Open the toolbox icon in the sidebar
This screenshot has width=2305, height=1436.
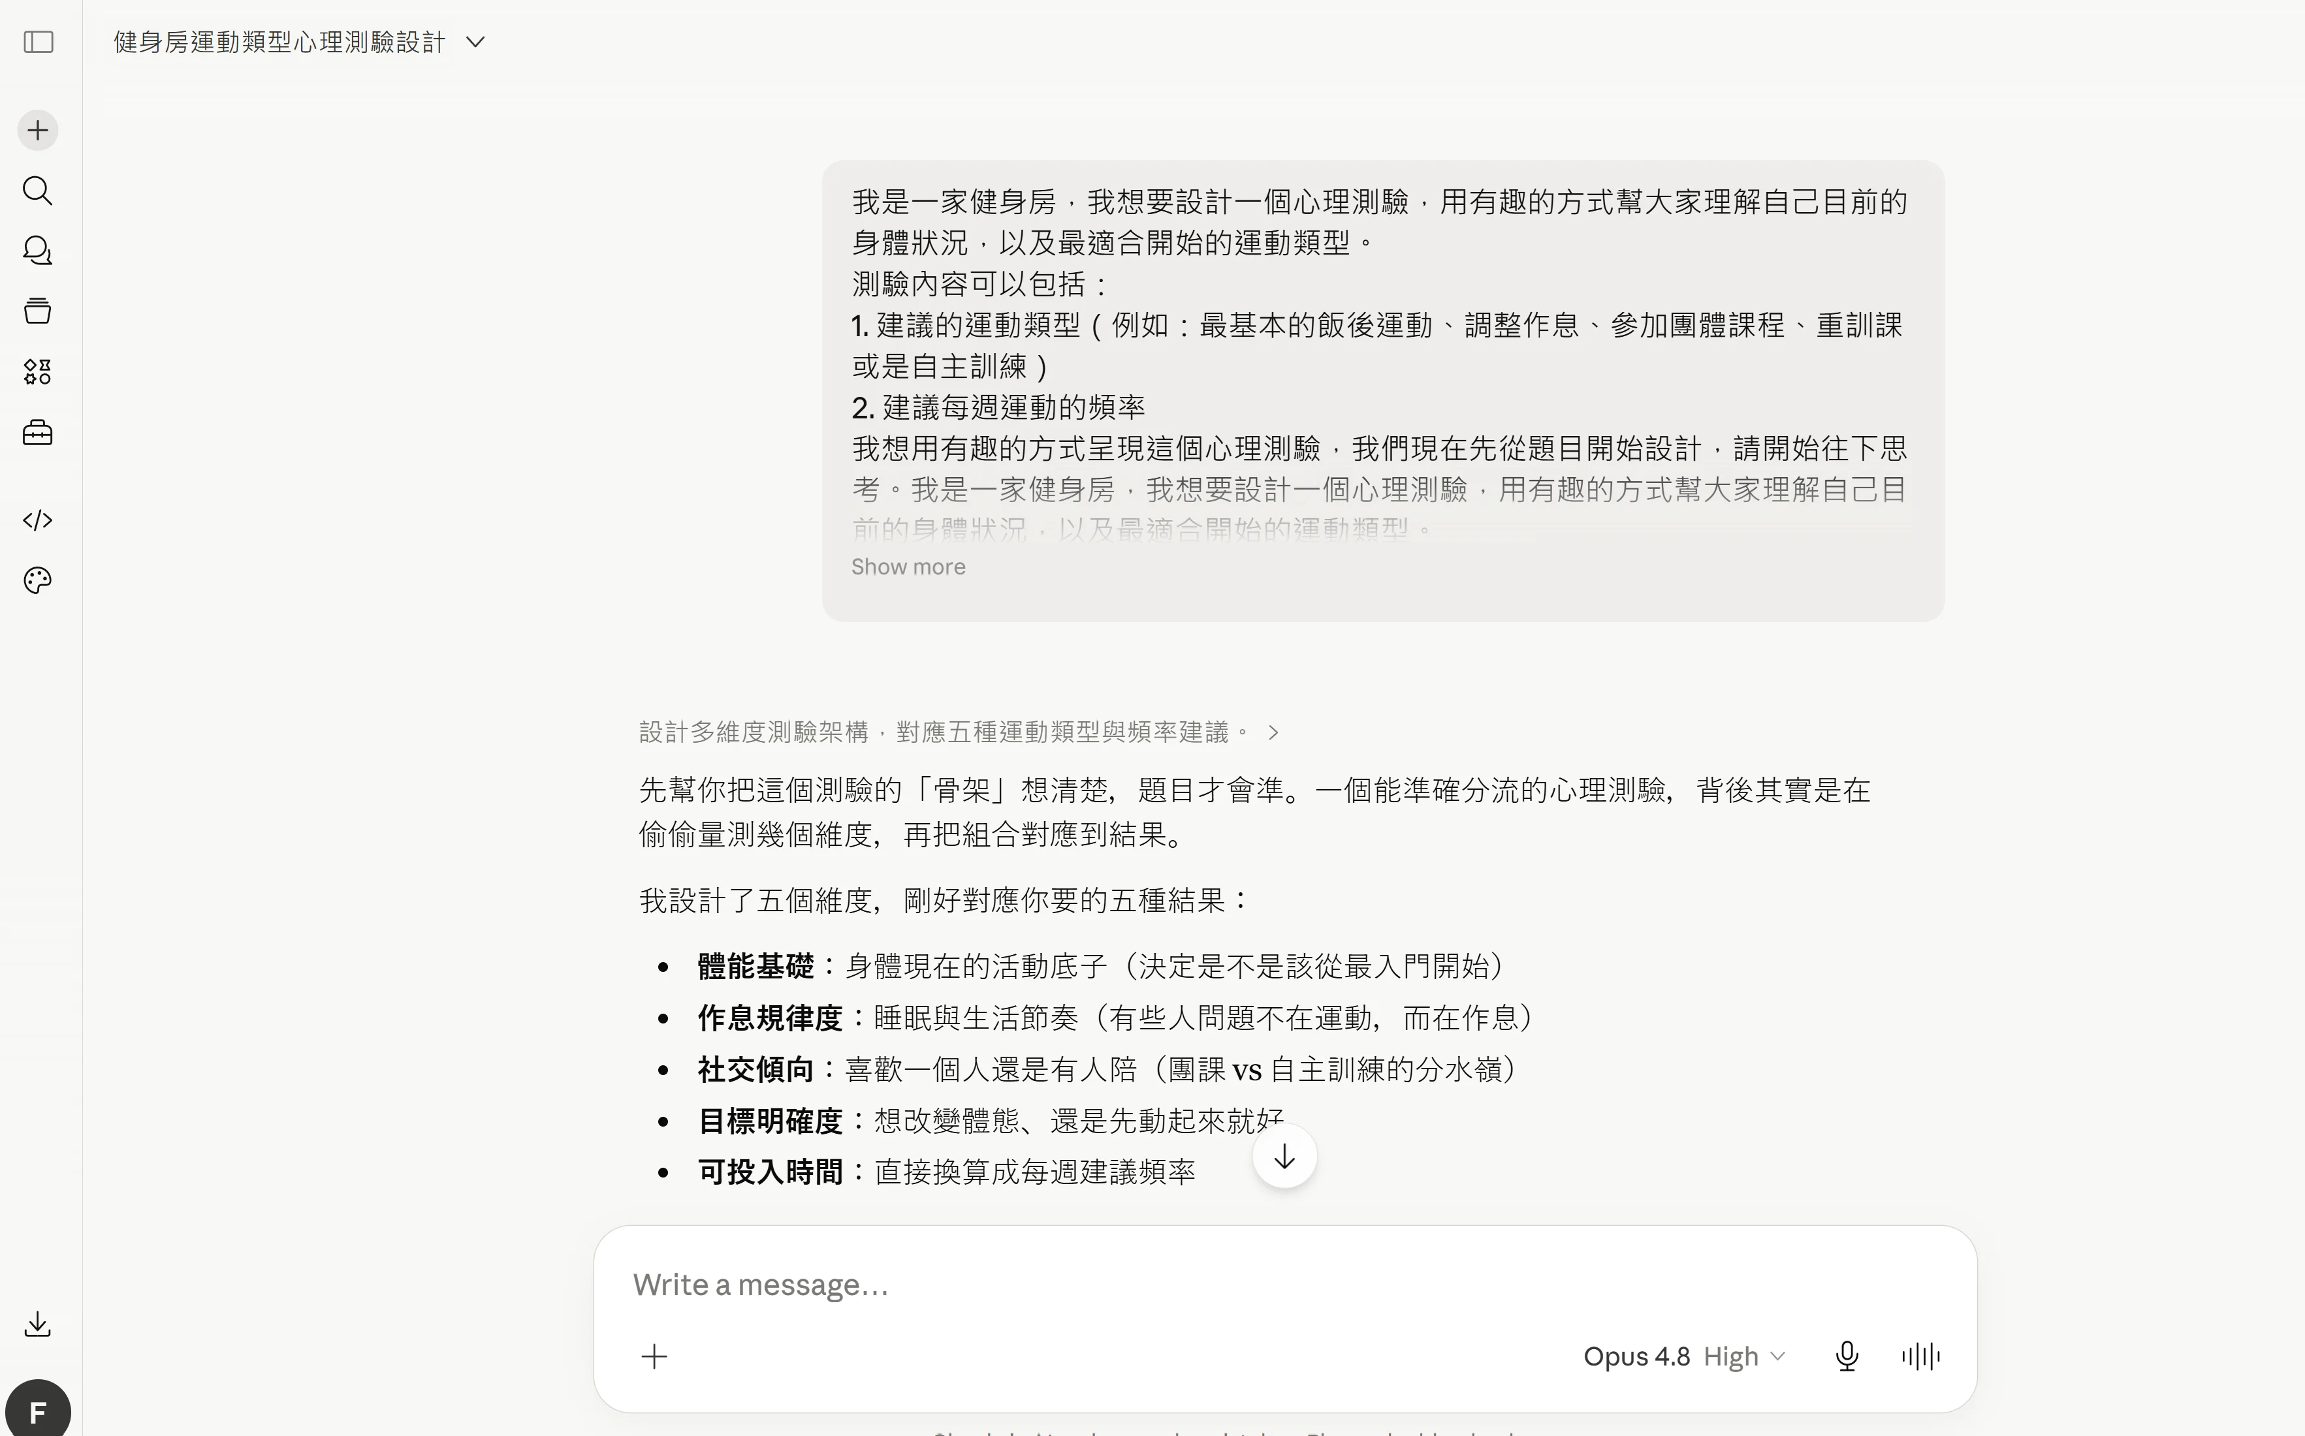(x=38, y=433)
